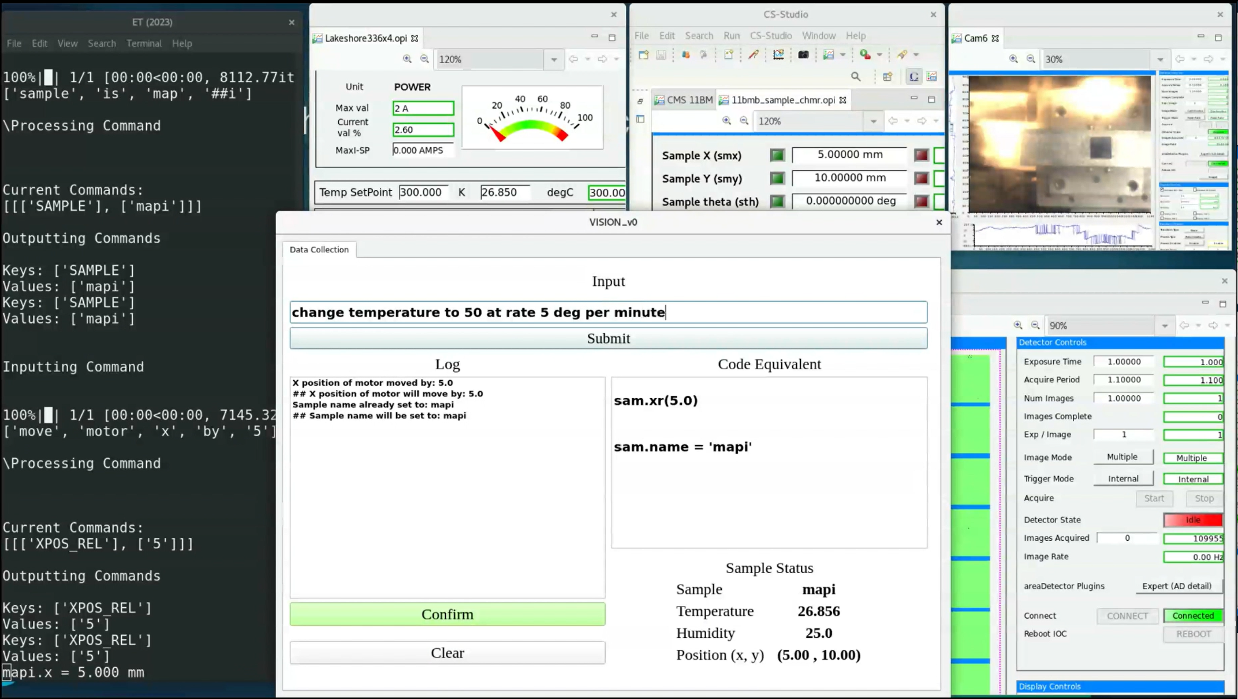Click the pencil edit icon in CS-Studio toolbar

click(754, 55)
